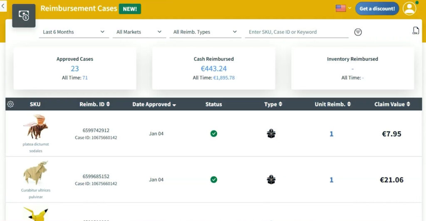Click the lost-box type icon for 6599742912
This screenshot has height=221, width=426.
pos(271,133)
